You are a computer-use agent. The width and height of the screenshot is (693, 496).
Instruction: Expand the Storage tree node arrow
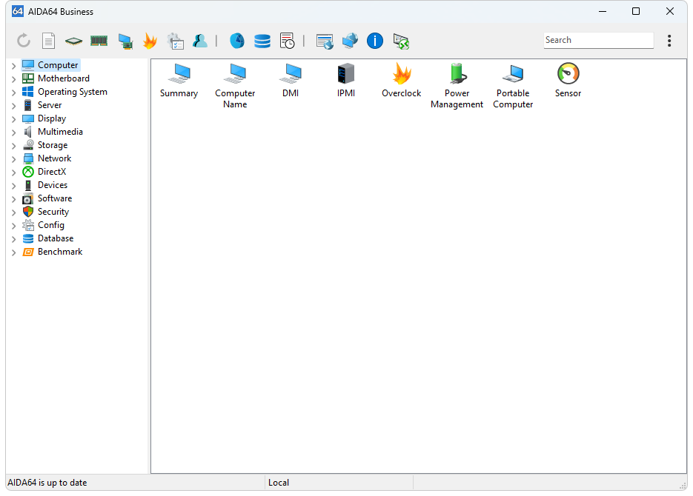click(x=13, y=146)
